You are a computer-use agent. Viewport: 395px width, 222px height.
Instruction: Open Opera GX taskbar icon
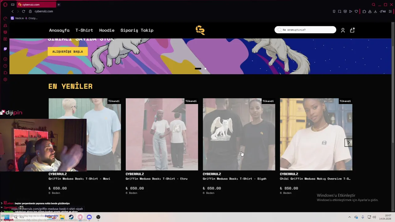(x=80, y=217)
